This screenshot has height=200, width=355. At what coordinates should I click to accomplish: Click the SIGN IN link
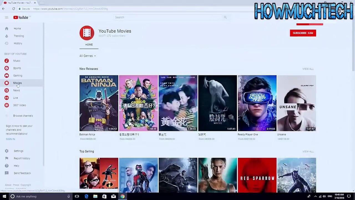11,139
